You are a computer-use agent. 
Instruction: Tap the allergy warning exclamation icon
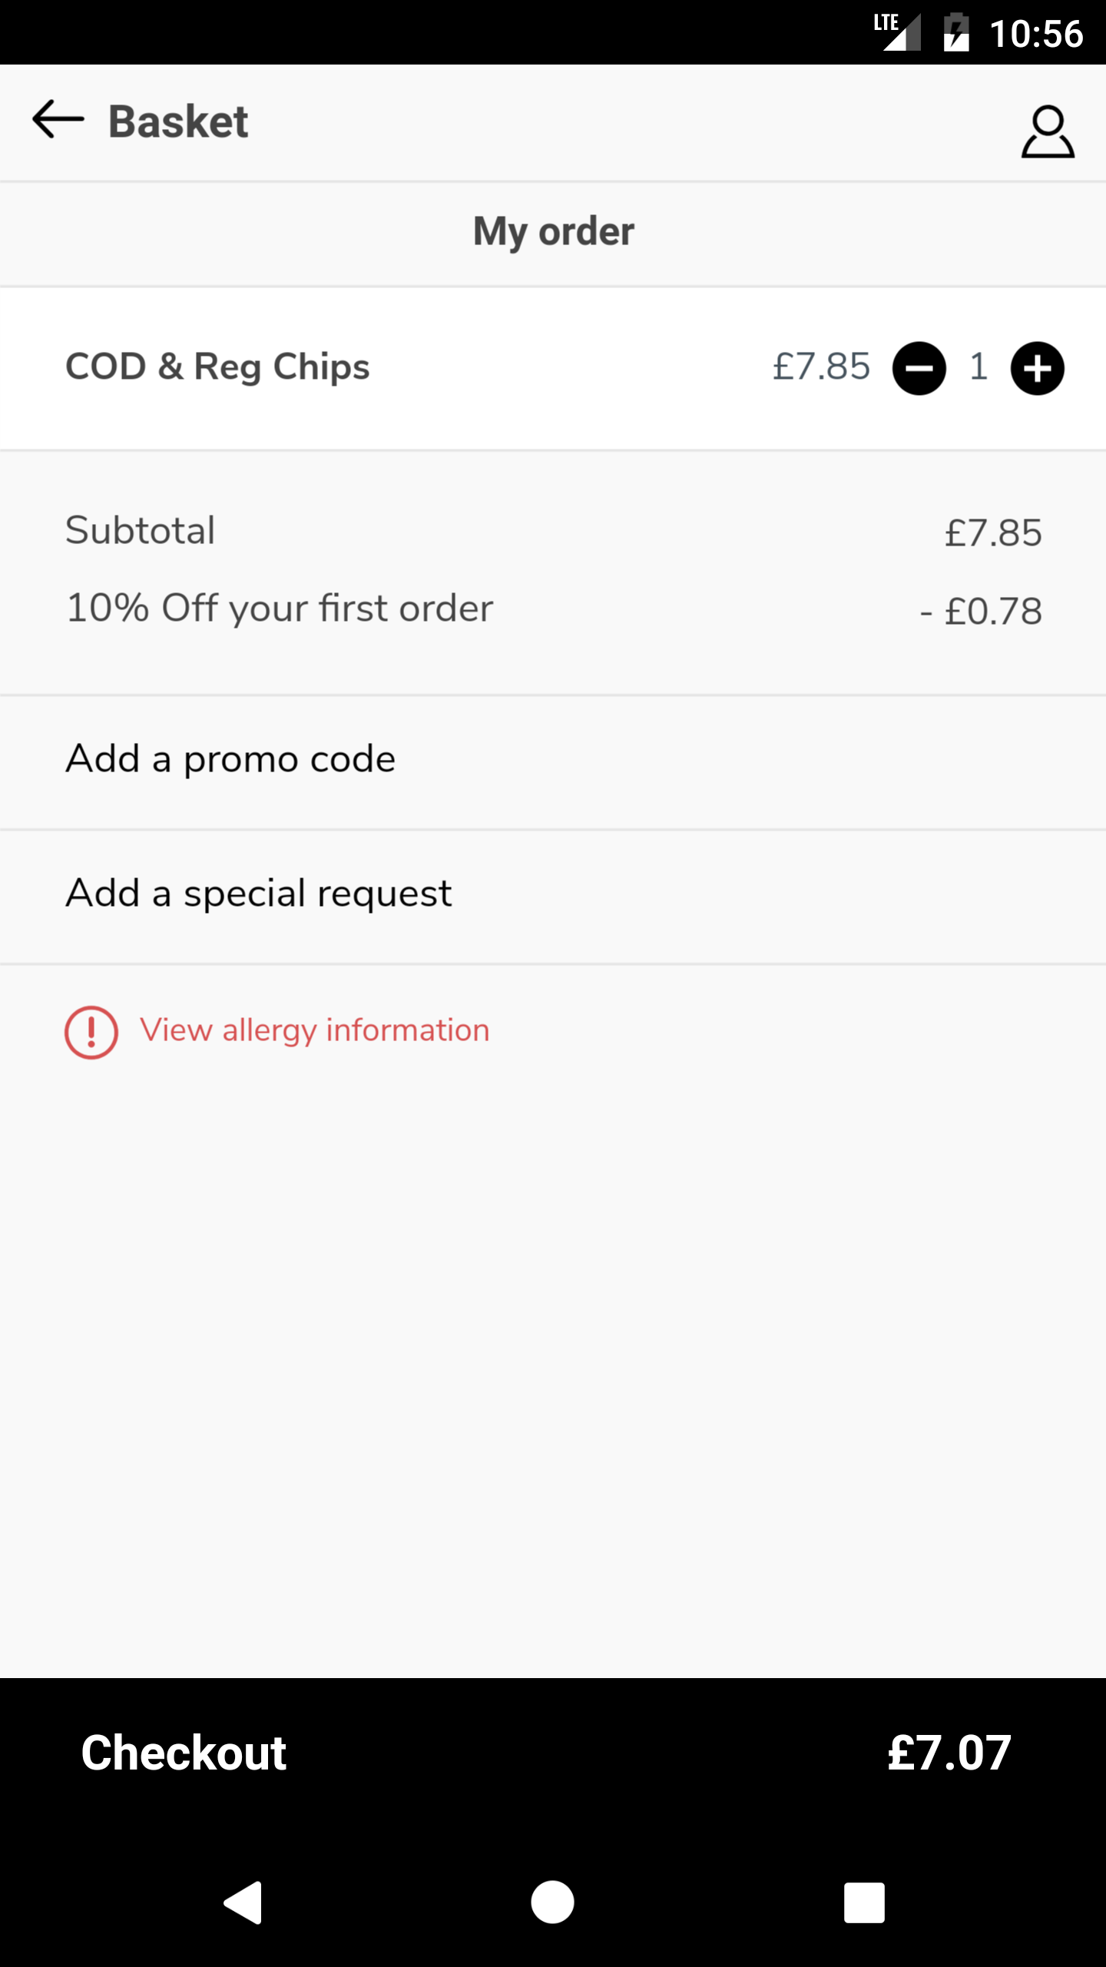91,1032
